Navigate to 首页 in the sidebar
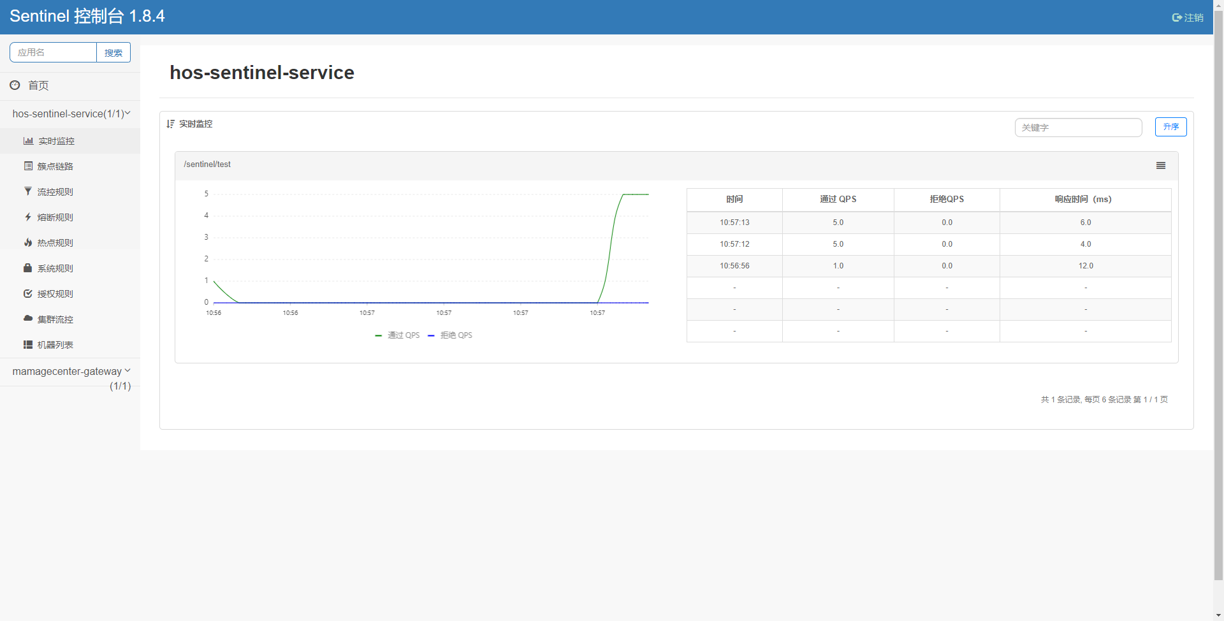The width and height of the screenshot is (1224, 621). [x=37, y=85]
